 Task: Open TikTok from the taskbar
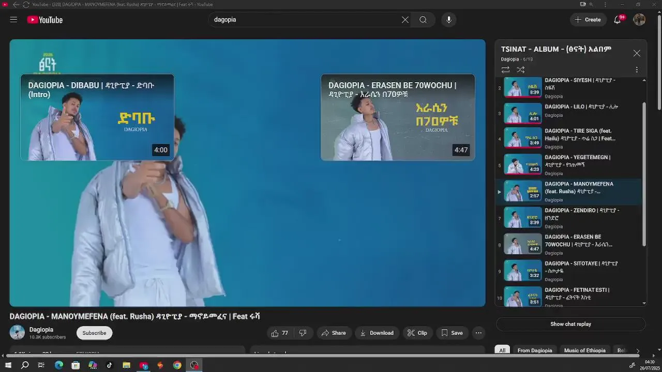click(x=109, y=365)
